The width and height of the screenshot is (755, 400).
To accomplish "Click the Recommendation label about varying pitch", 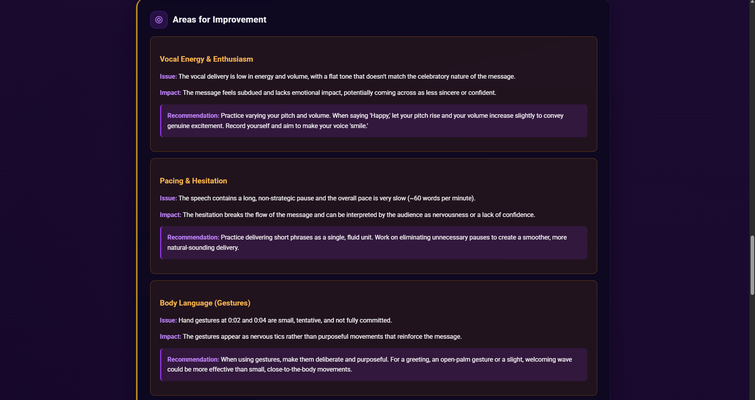I will 193,116.
